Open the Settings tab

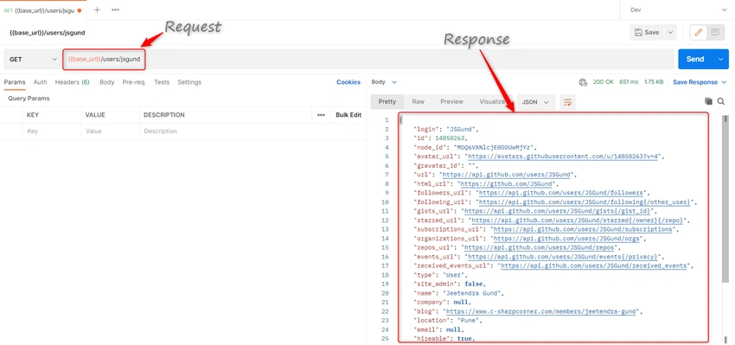(x=189, y=82)
